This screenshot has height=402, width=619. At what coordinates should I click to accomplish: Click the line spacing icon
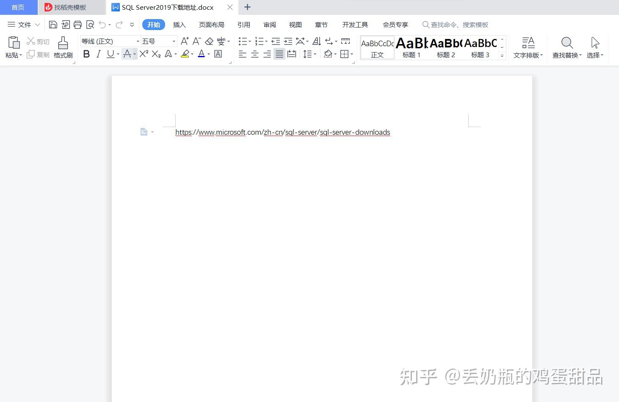coord(307,54)
